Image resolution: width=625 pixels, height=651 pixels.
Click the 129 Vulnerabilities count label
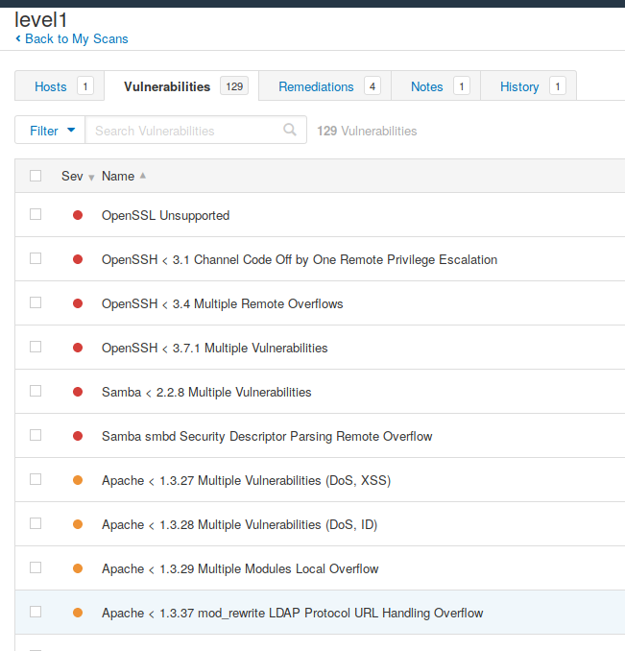click(367, 131)
